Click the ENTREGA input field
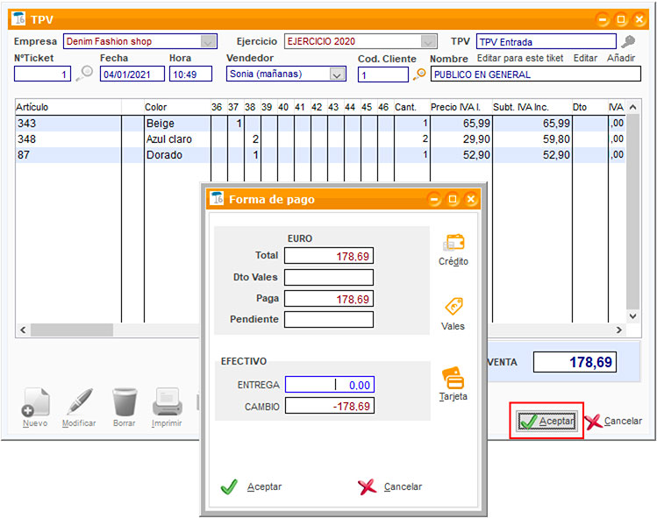 (x=330, y=385)
